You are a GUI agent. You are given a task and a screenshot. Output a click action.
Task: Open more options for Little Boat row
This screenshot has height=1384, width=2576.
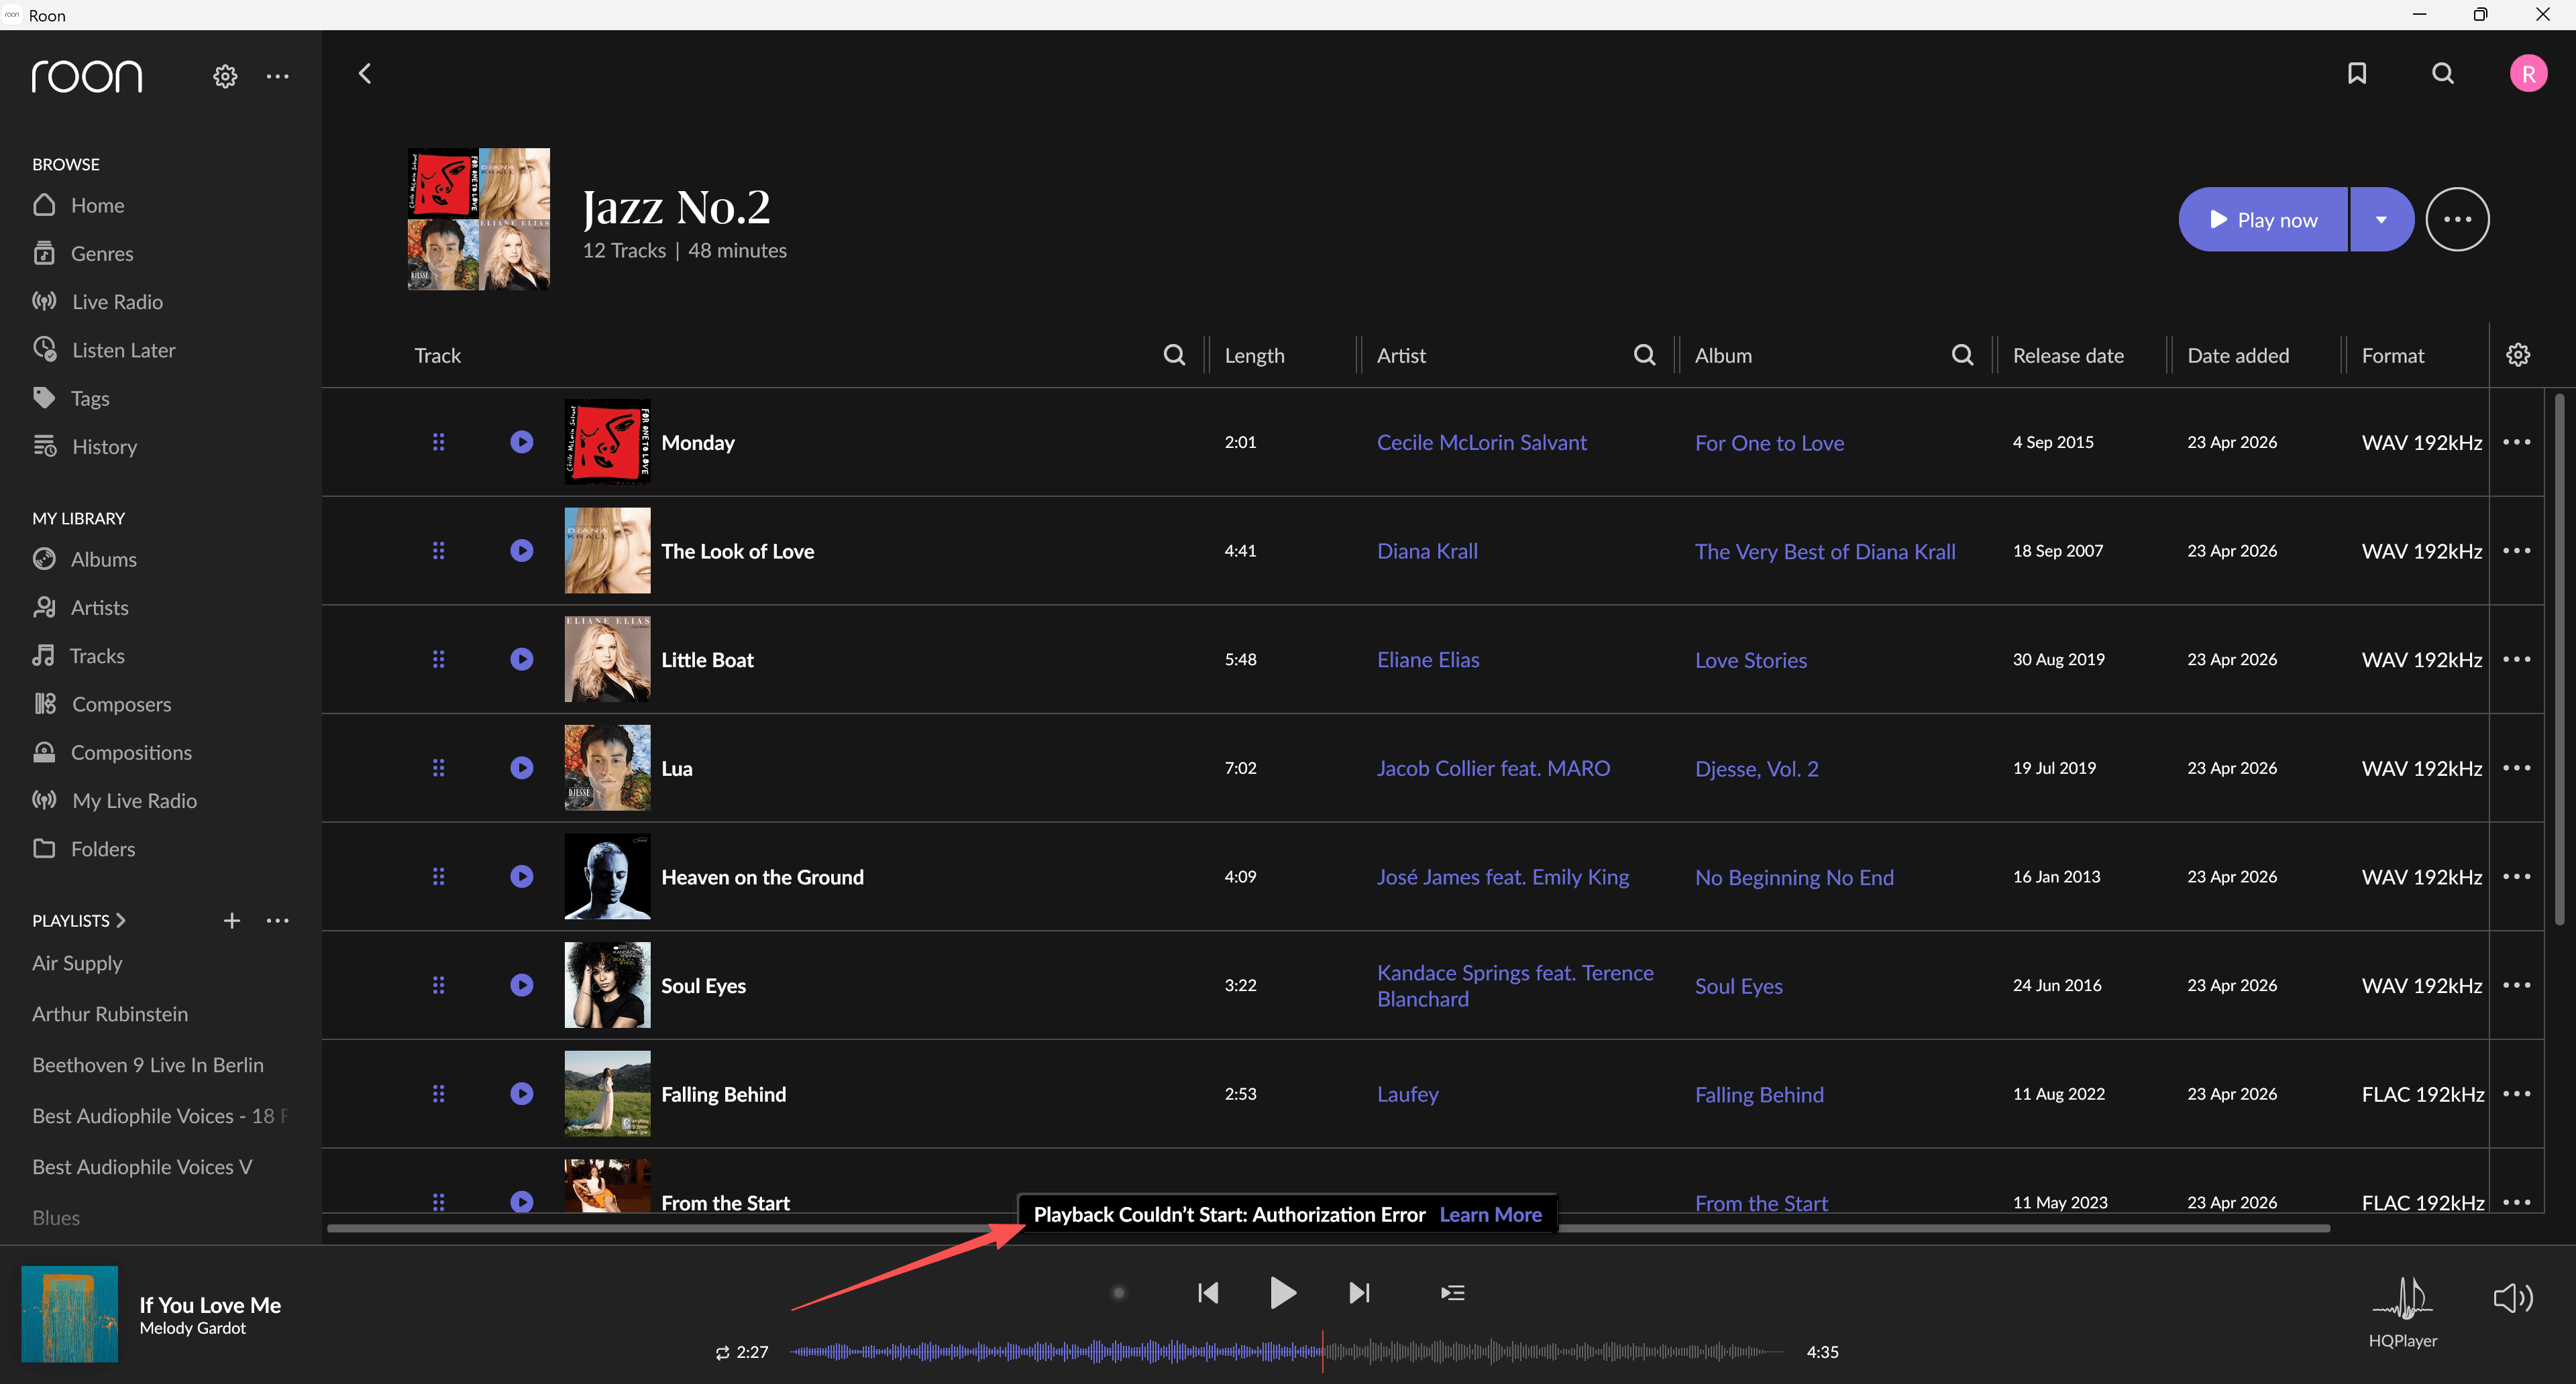2517,660
